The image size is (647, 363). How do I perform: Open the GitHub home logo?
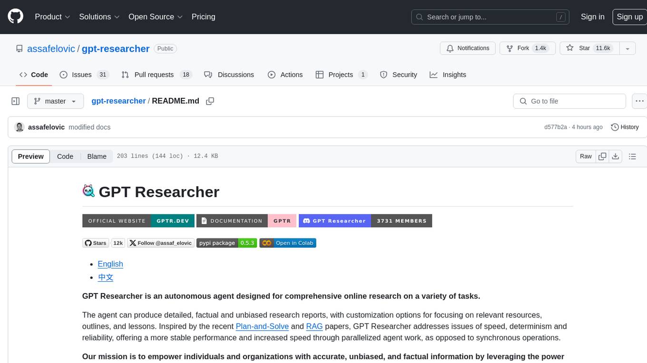pos(15,17)
